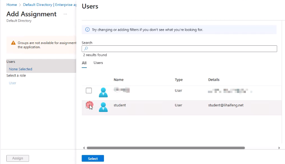Click the right arrow of the horizontal scrollbar
This screenshot has width=285, height=164.
pos(279,148)
